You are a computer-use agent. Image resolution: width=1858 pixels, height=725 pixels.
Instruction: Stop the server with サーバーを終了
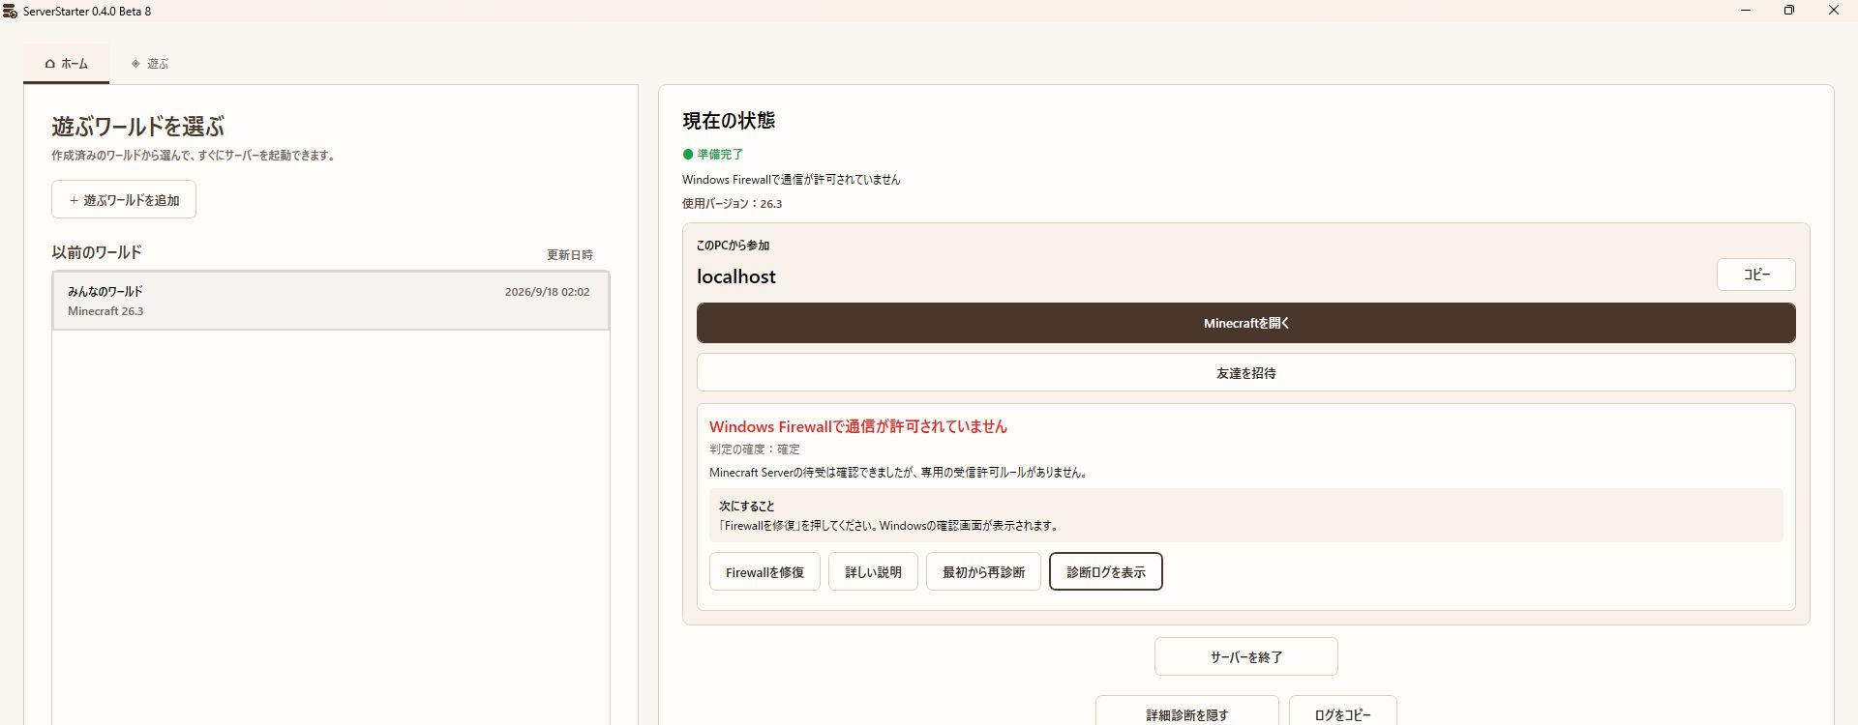click(x=1245, y=657)
